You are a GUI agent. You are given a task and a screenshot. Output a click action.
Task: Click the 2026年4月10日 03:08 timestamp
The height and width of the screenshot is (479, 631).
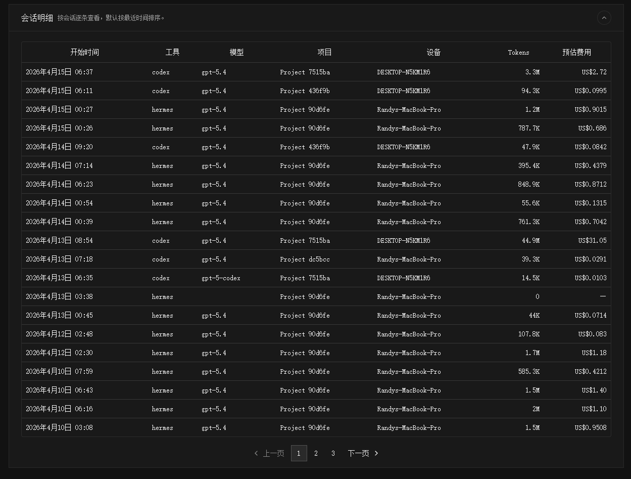tap(59, 427)
